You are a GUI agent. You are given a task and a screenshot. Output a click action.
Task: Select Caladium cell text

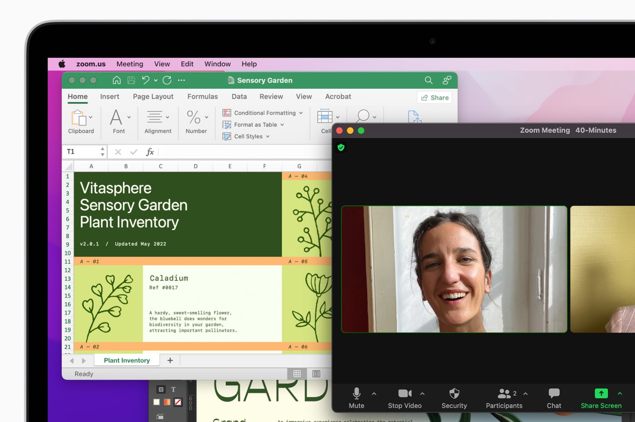pos(169,278)
